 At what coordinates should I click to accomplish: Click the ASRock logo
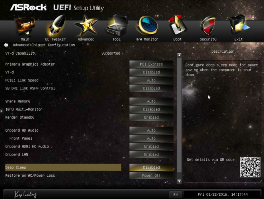click(28, 8)
